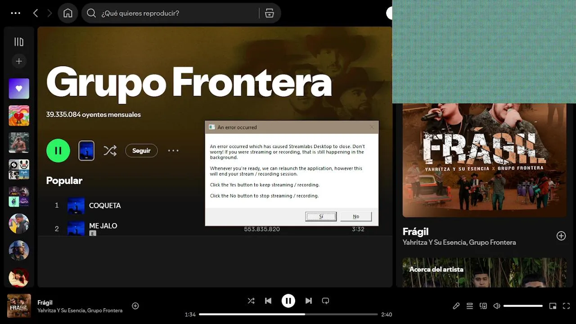Pause the current song in player bar
This screenshot has height=324, width=576.
point(288,301)
